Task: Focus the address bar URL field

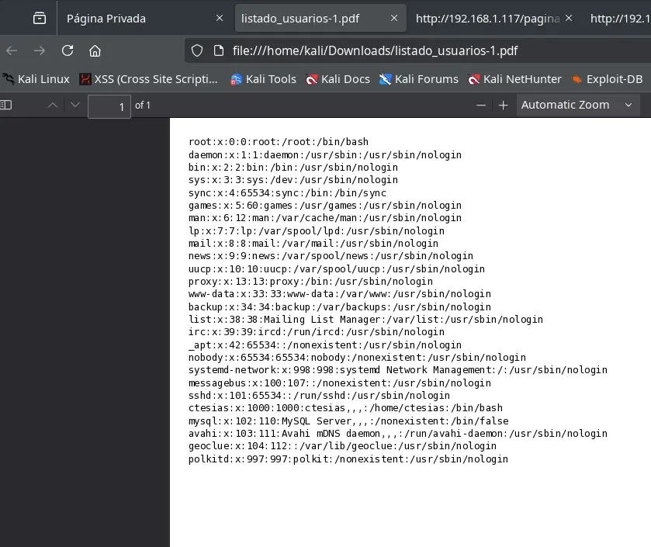Action: click(x=417, y=50)
